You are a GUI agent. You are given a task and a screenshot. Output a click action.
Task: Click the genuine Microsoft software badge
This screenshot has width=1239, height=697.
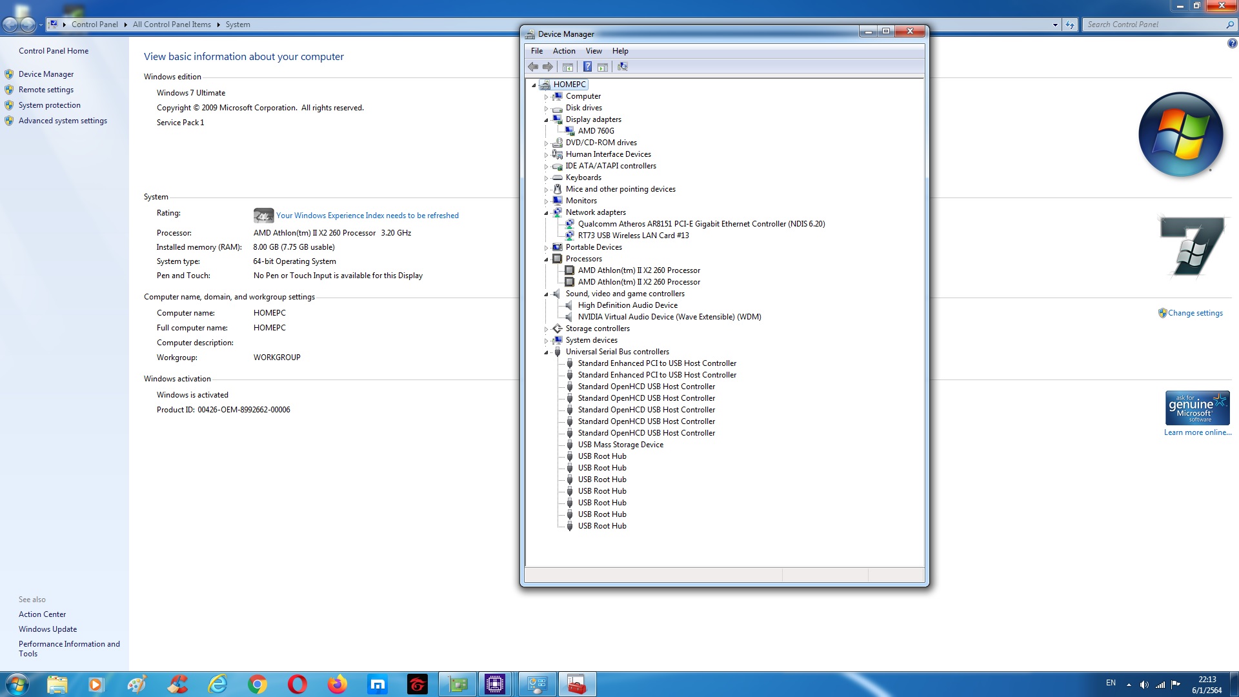click(x=1197, y=408)
